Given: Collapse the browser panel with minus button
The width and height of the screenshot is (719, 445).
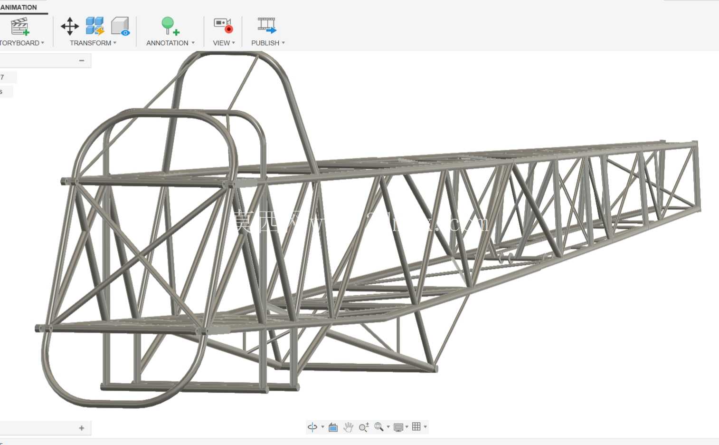Looking at the screenshot, I should click(82, 60).
